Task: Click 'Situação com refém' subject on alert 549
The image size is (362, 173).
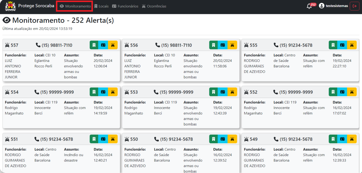Action: [x=314, y=158]
